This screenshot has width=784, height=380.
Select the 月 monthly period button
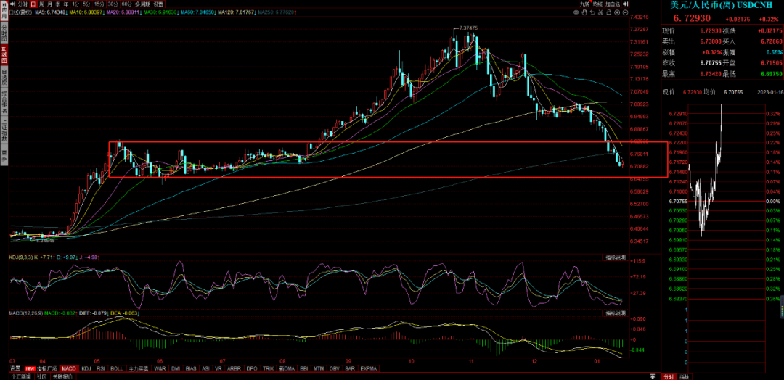(x=49, y=4)
